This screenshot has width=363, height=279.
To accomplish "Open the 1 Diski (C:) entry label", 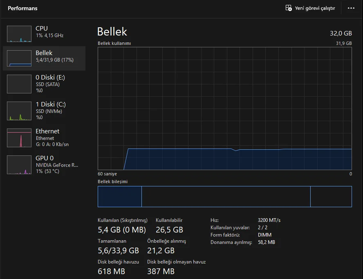I will coord(51,104).
